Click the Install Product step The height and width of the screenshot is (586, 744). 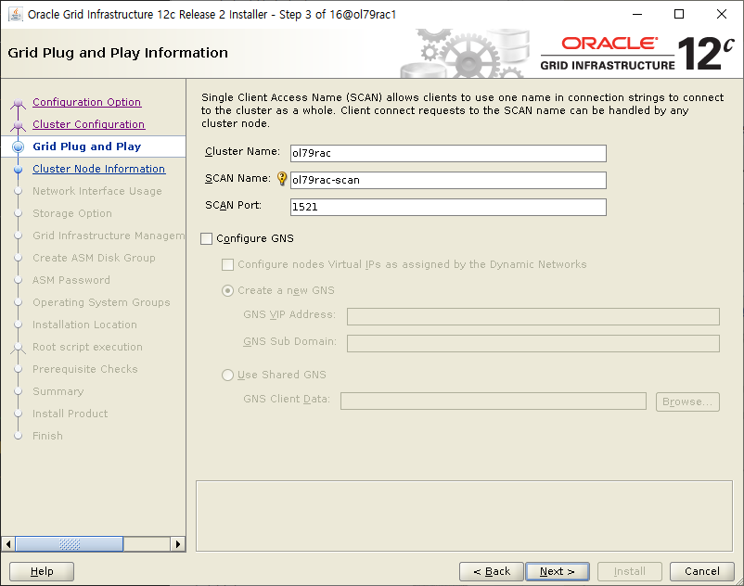pos(70,414)
